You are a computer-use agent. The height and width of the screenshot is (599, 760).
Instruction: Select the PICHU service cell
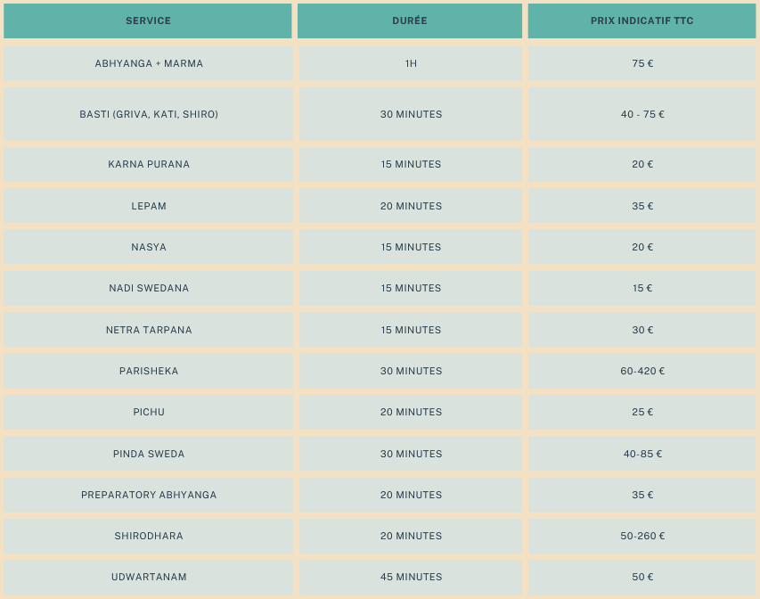point(149,412)
